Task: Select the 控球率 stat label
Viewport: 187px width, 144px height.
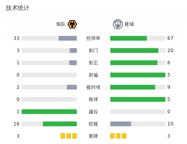Action: point(93,38)
